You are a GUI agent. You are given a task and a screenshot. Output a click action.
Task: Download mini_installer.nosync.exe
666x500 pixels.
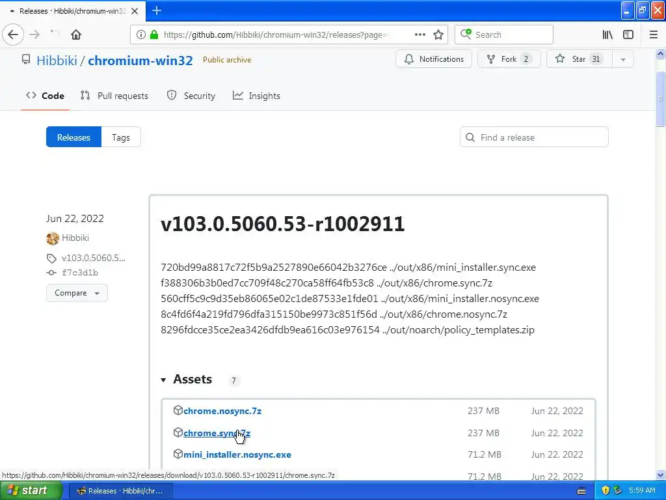[x=237, y=454]
